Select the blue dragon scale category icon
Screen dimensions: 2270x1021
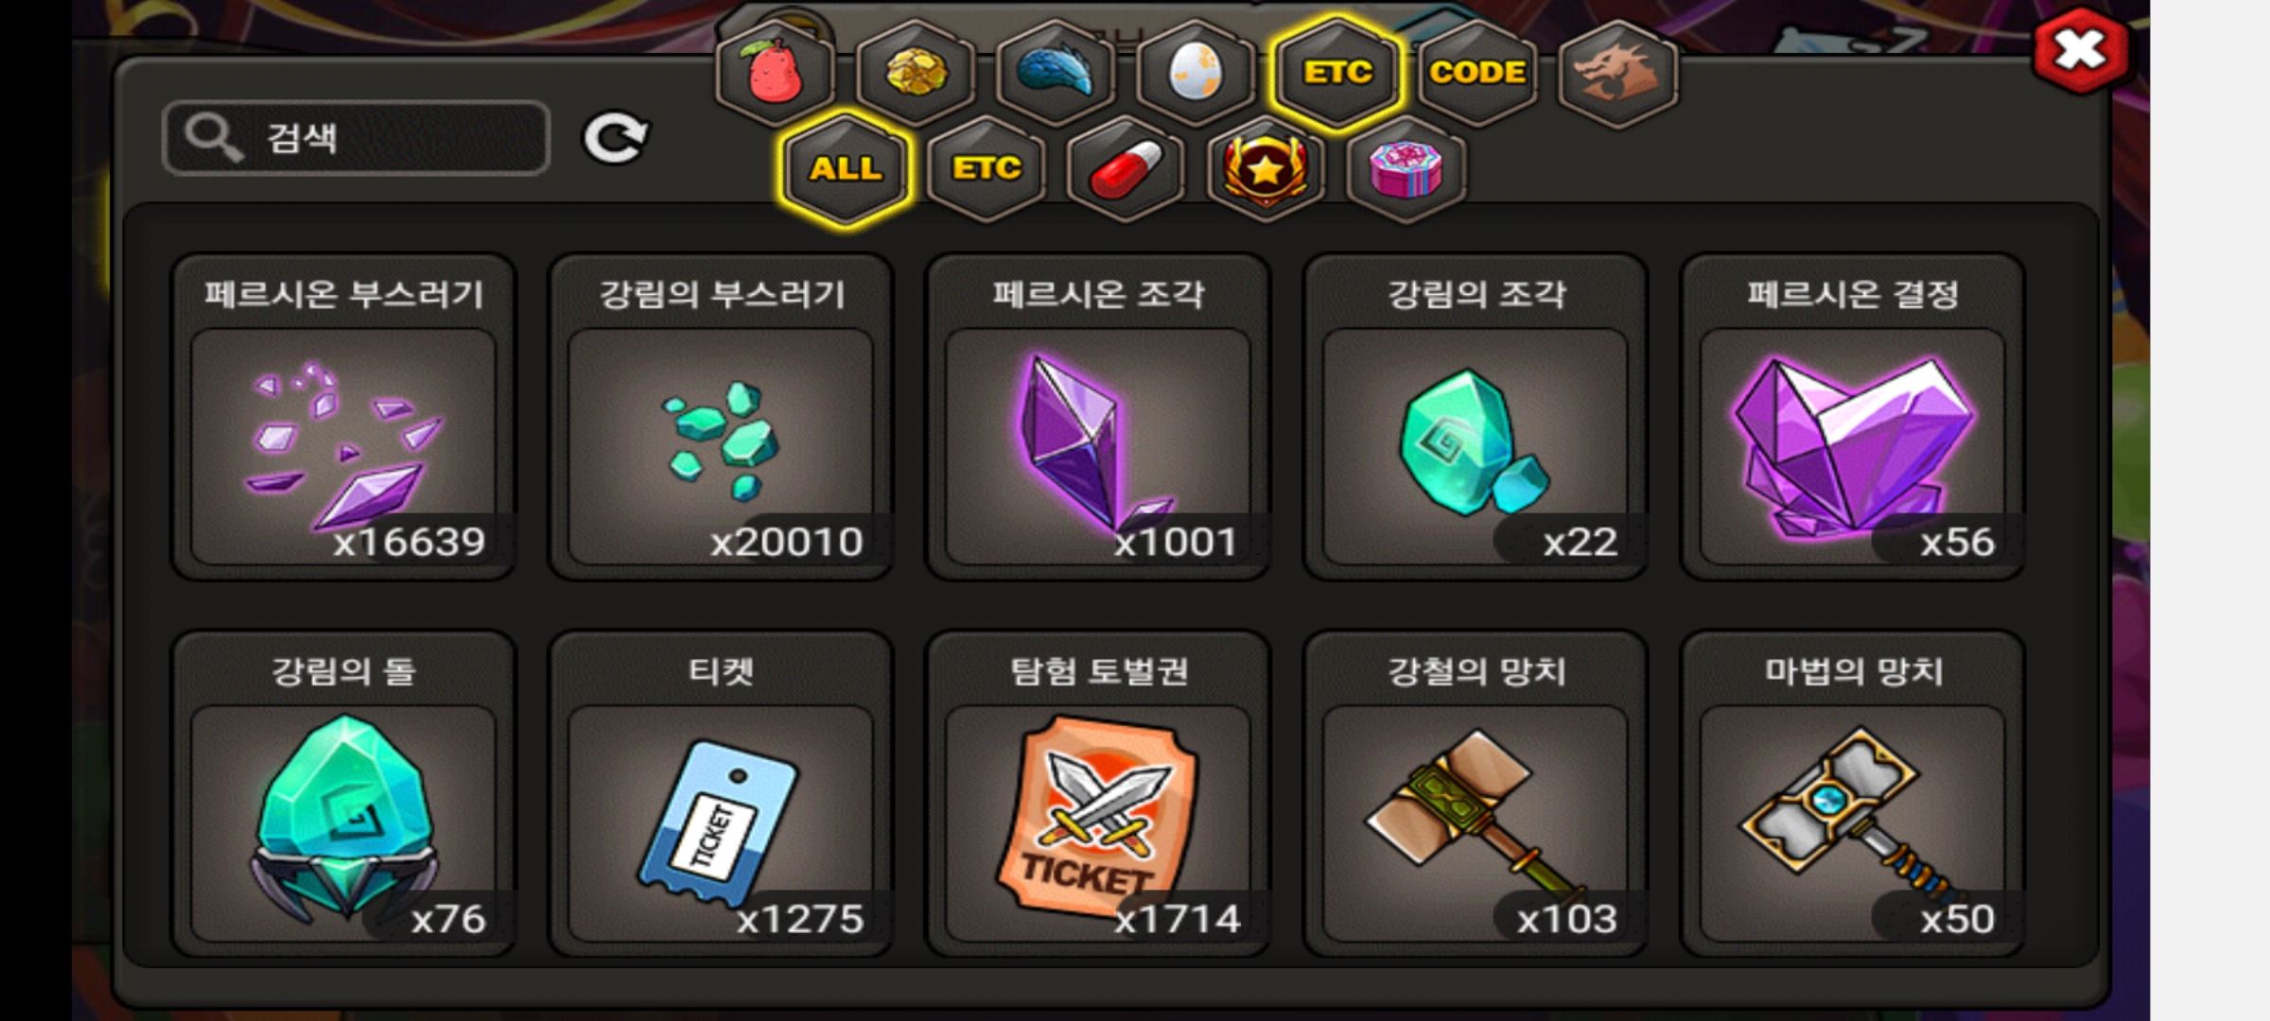pyautogui.click(x=1056, y=72)
